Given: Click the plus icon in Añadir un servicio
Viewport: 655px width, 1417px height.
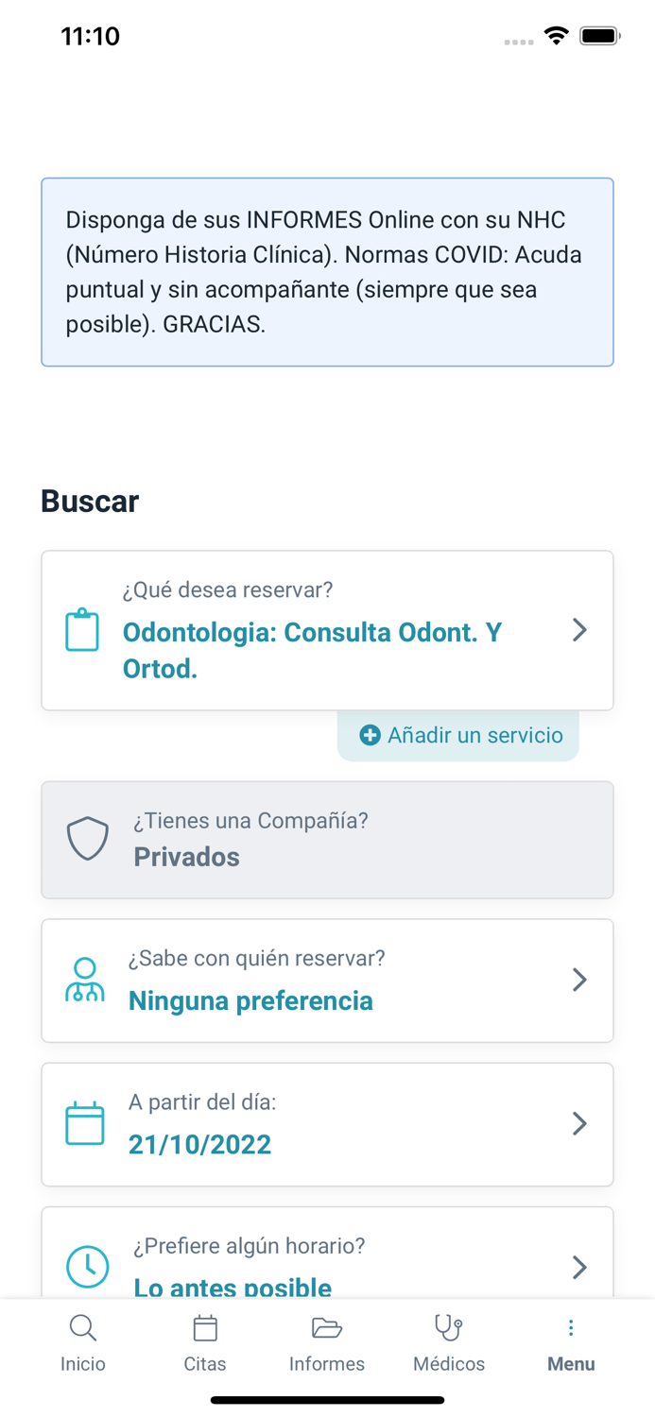Looking at the screenshot, I should coord(369,734).
